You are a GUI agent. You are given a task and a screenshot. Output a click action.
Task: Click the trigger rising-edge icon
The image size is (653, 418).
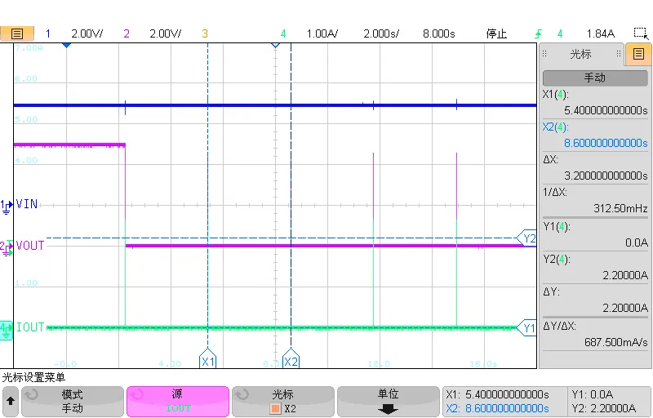(x=537, y=33)
